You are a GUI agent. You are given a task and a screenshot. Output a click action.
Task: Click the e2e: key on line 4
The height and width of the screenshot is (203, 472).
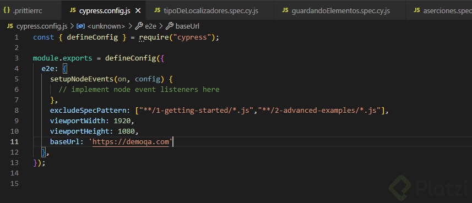click(50, 69)
